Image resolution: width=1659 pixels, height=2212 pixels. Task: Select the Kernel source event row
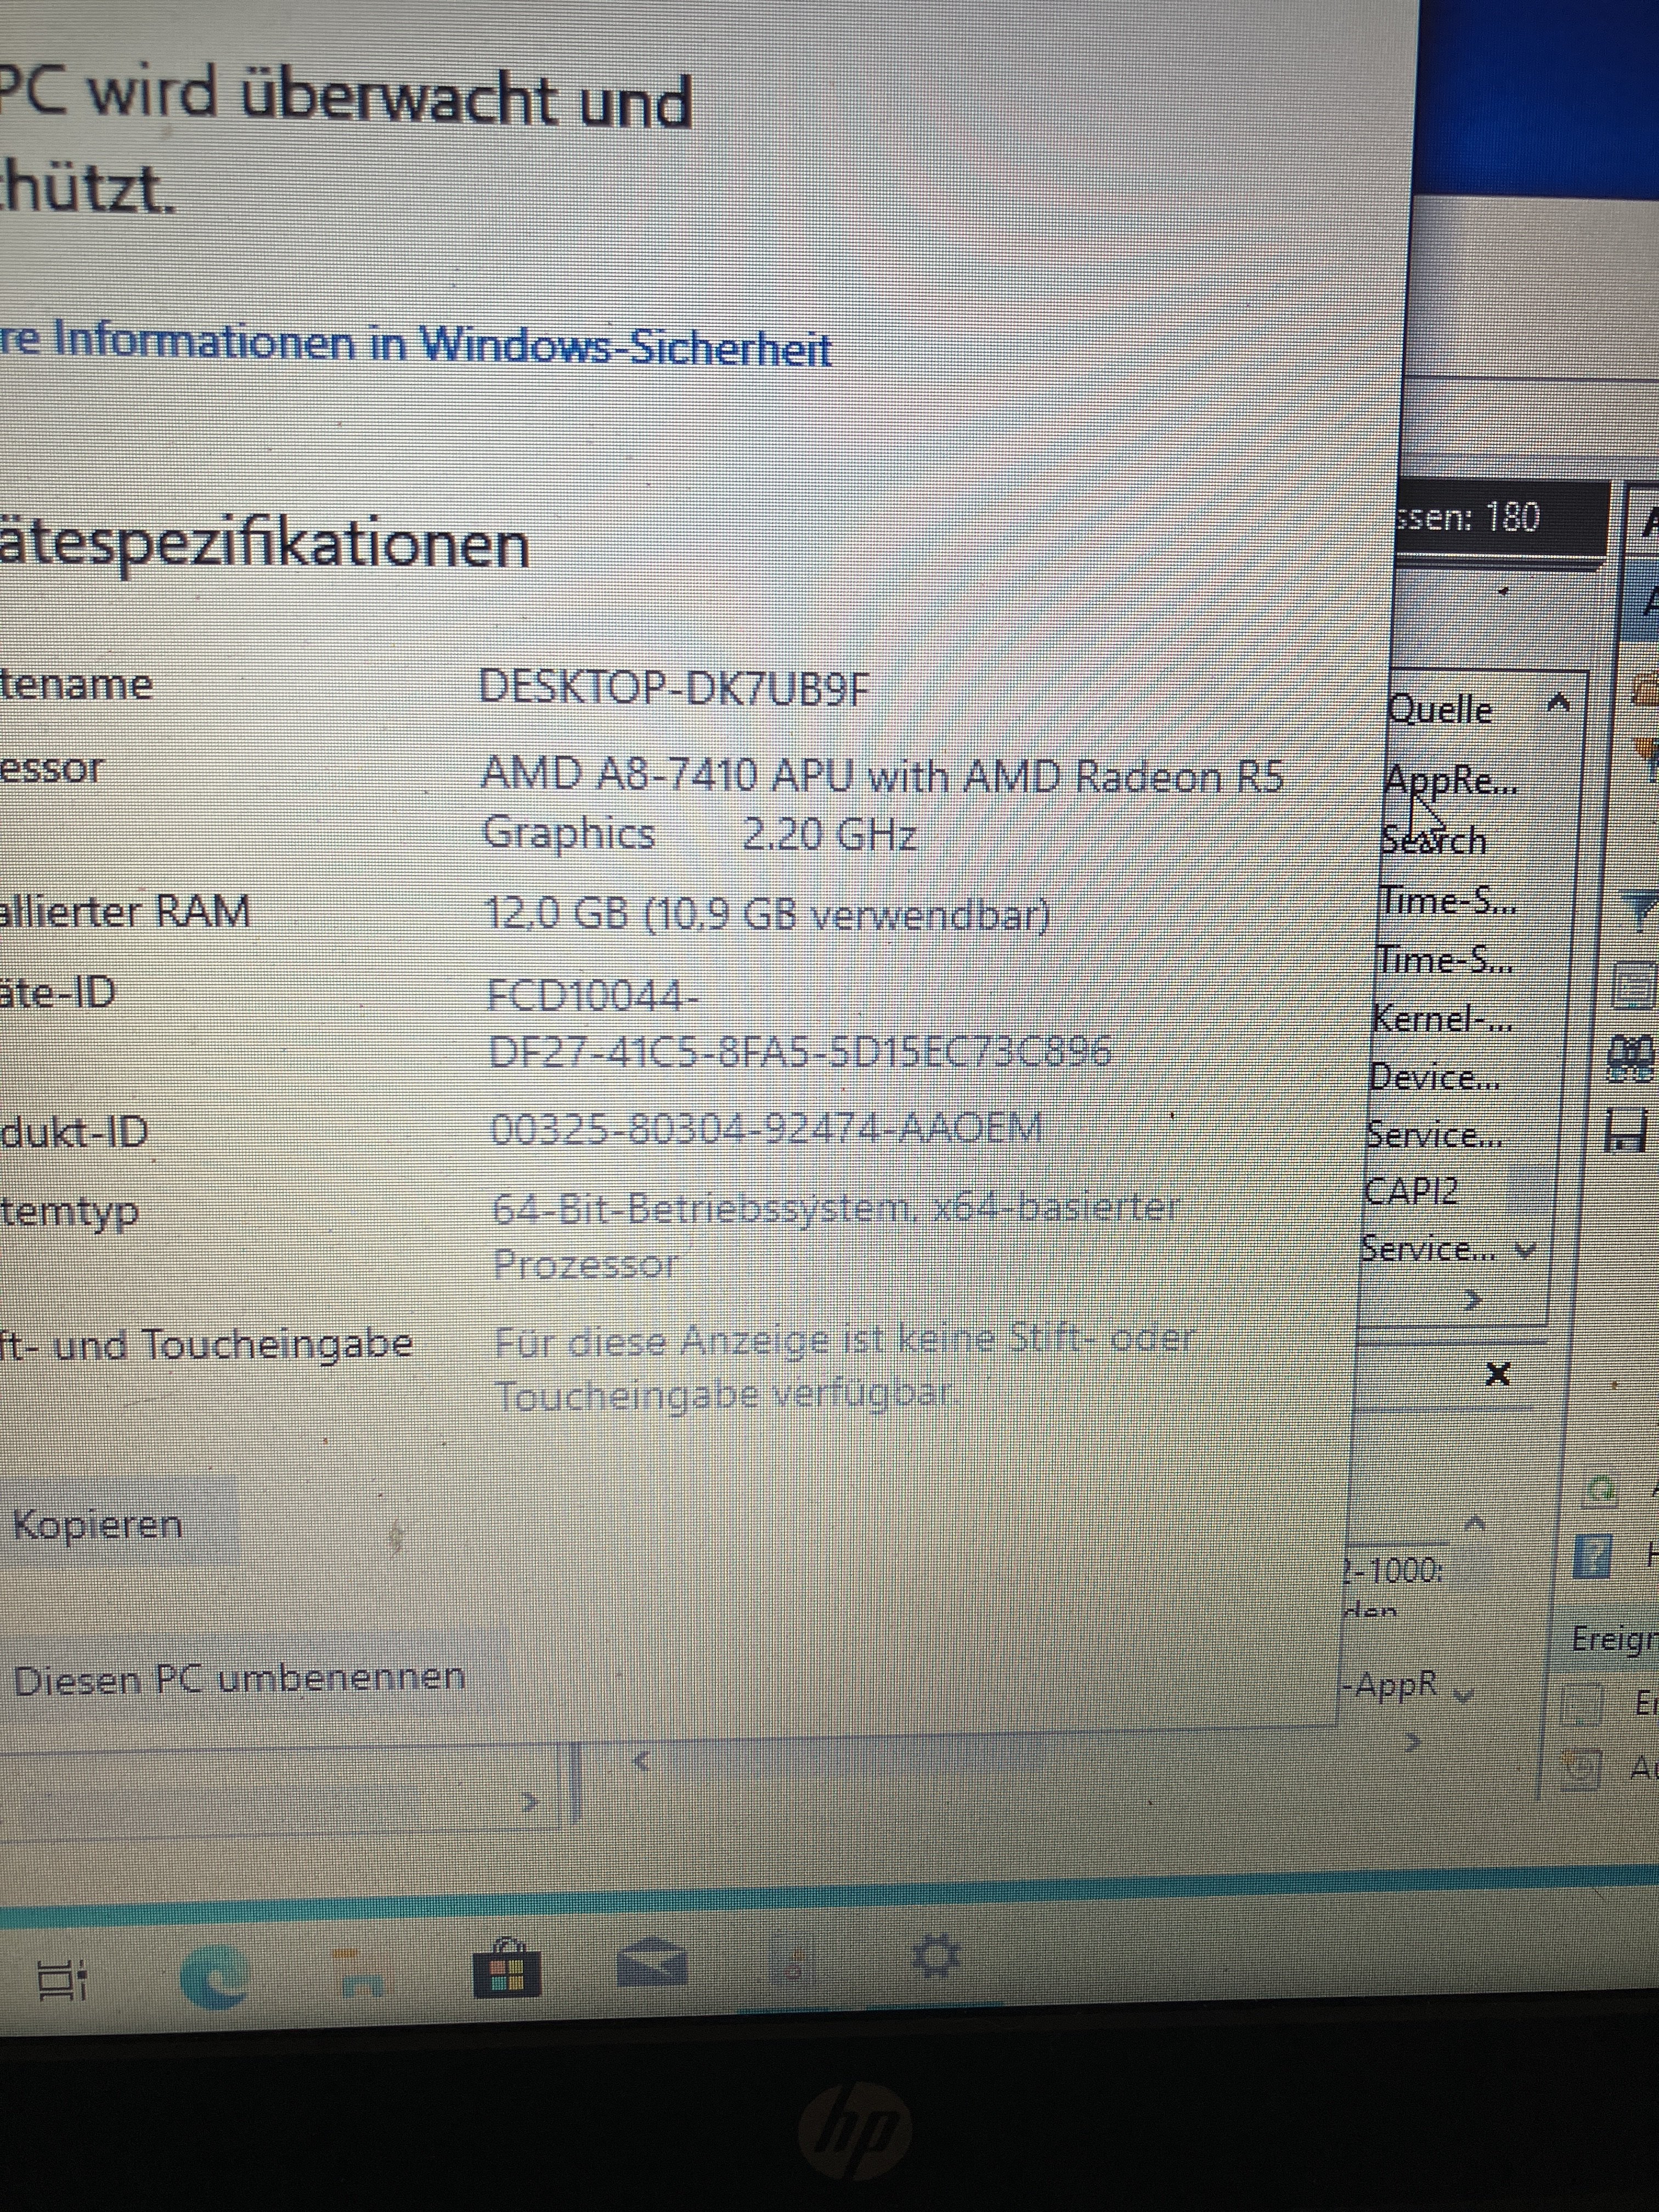click(x=1442, y=1019)
